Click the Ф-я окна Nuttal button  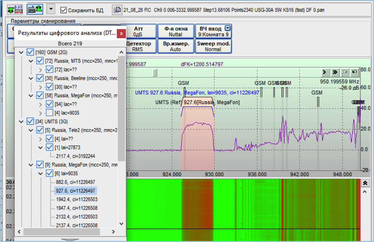click(176, 31)
